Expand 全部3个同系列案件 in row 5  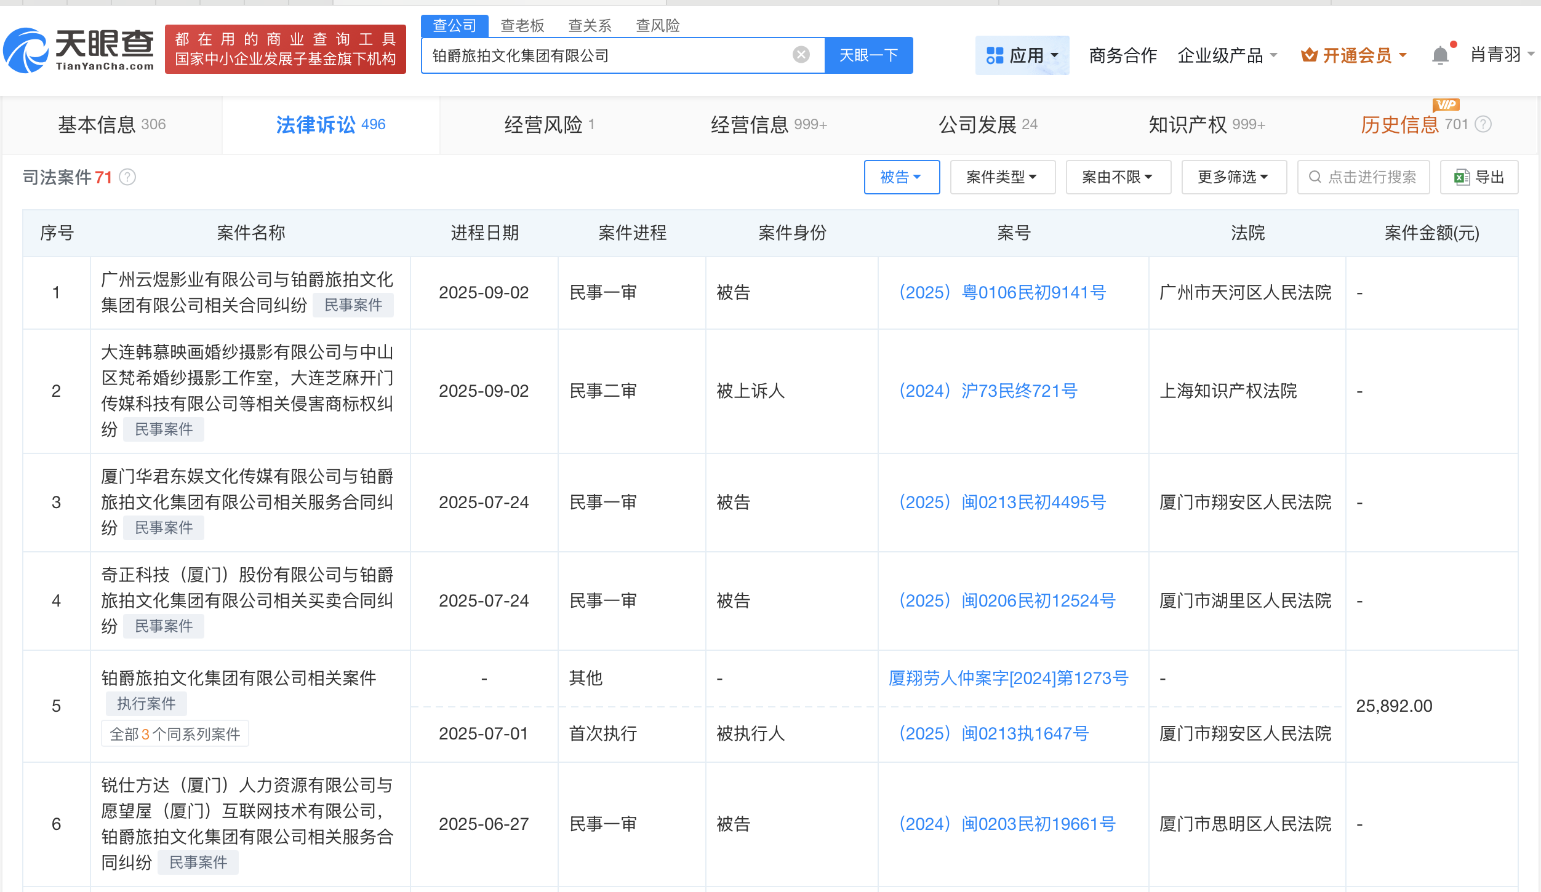tap(175, 734)
